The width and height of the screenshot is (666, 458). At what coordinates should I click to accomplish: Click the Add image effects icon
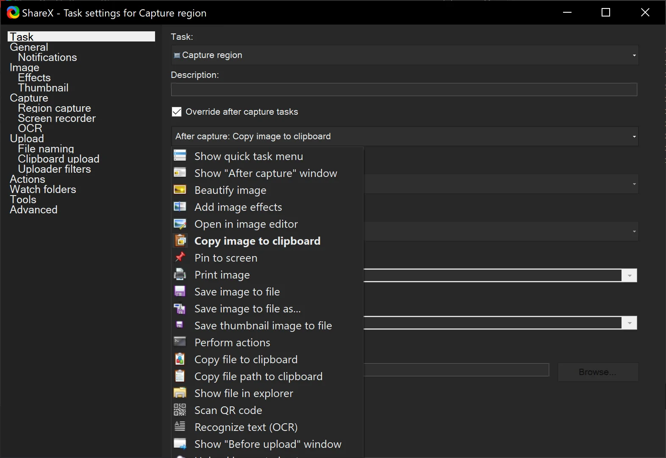point(180,207)
